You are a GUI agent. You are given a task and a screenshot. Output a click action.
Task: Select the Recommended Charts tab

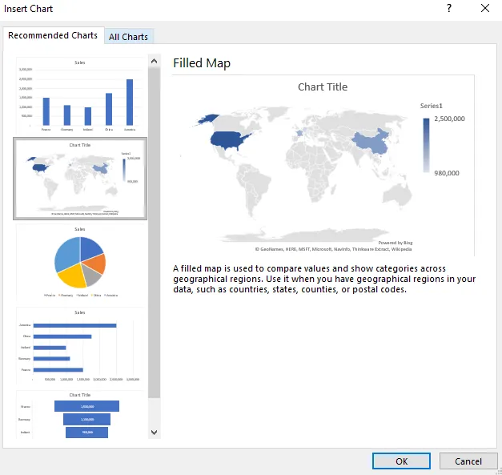click(x=53, y=35)
